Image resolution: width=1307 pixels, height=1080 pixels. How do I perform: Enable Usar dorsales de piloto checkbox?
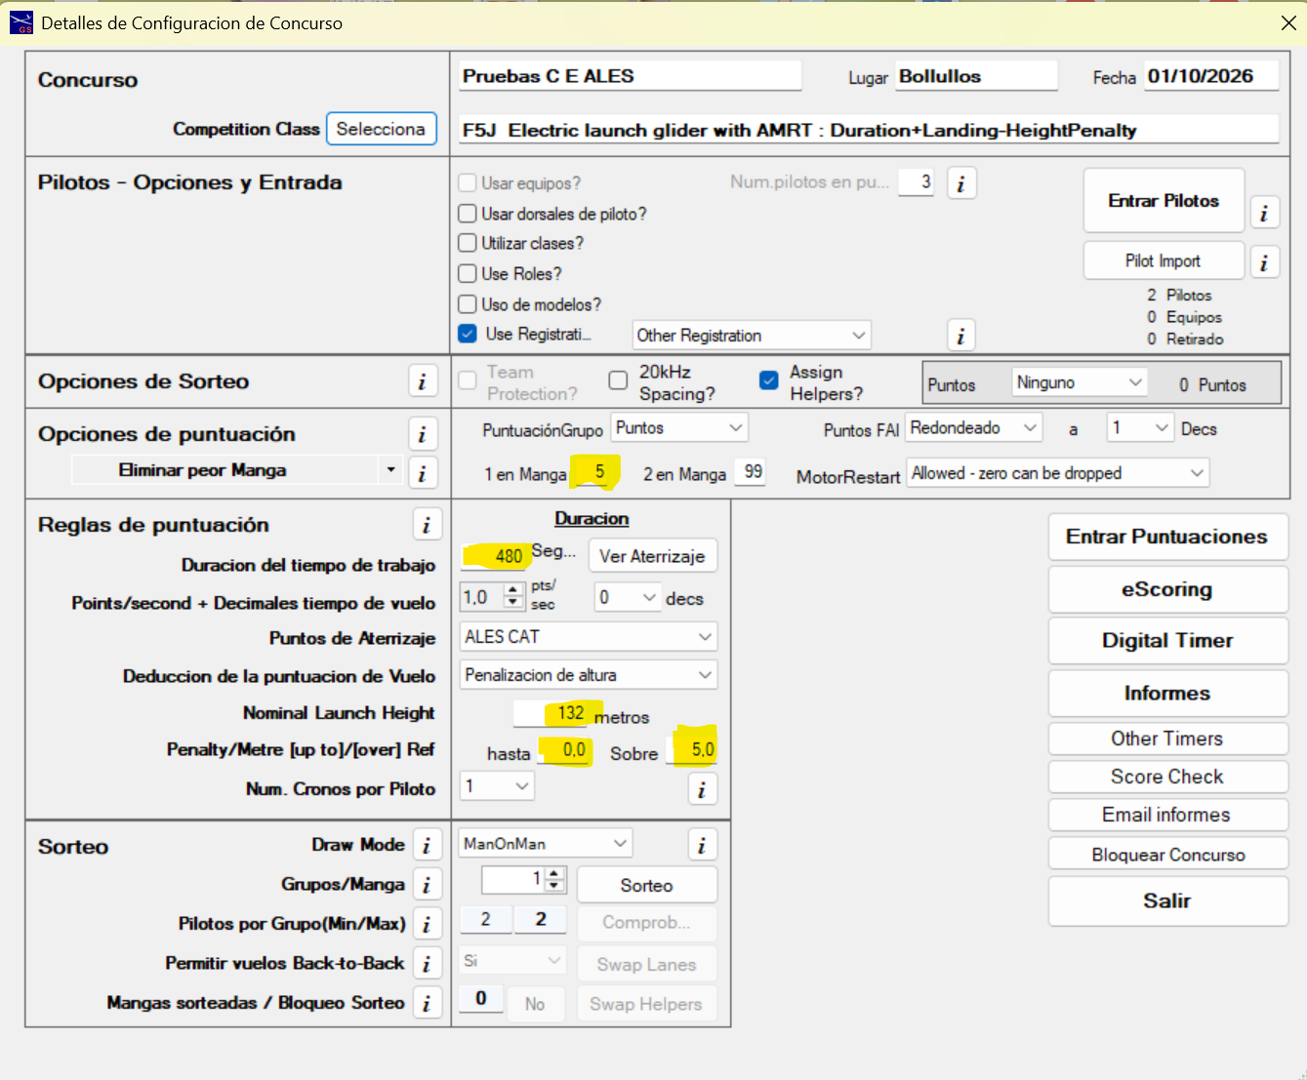(468, 214)
